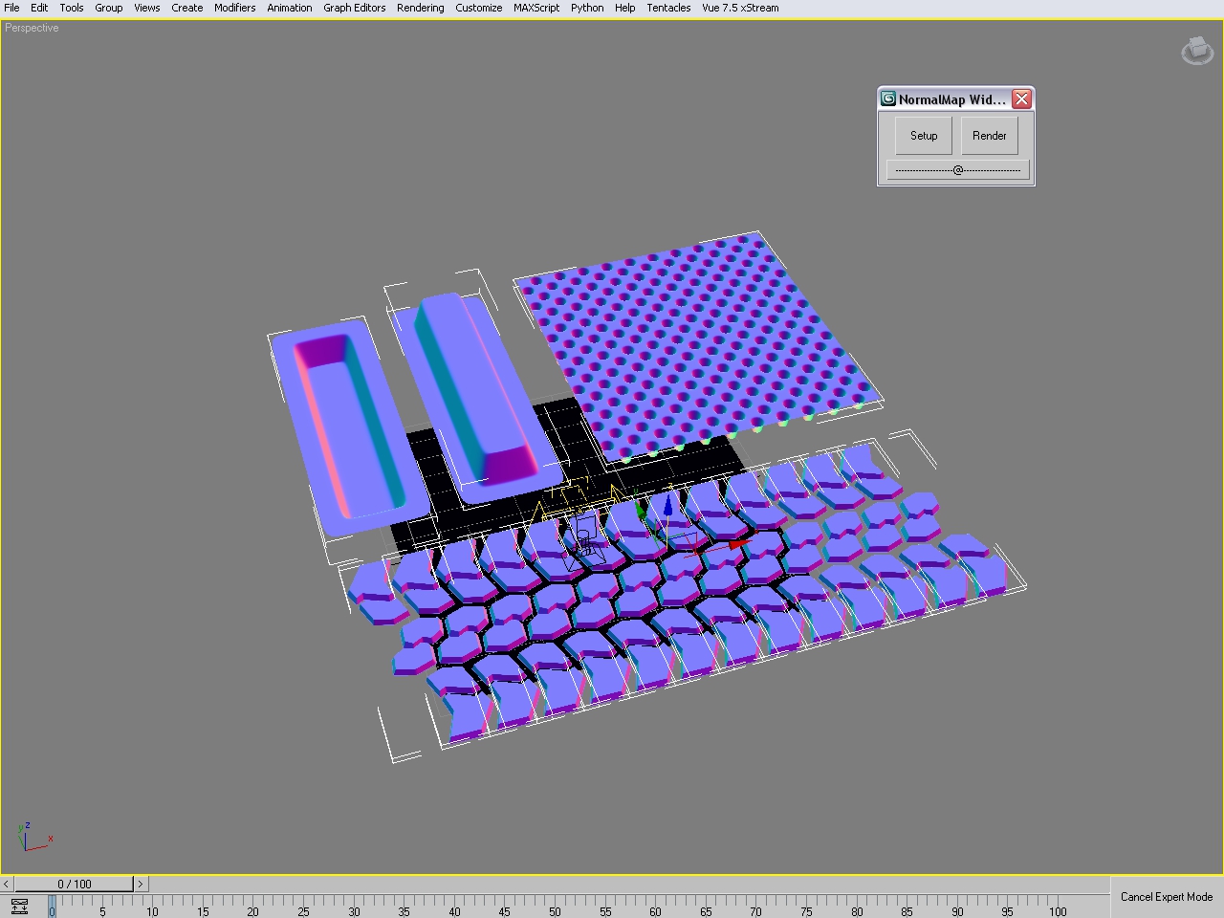1224x918 pixels.
Task: Open the Tentacles menu
Action: [668, 8]
